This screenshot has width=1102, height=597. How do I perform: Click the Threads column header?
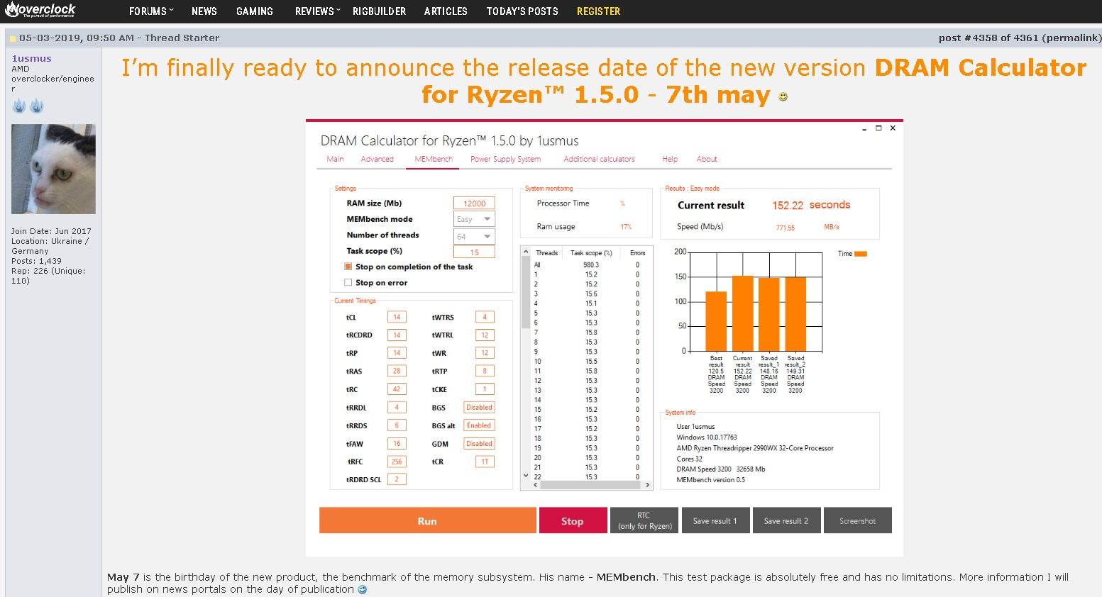546,253
